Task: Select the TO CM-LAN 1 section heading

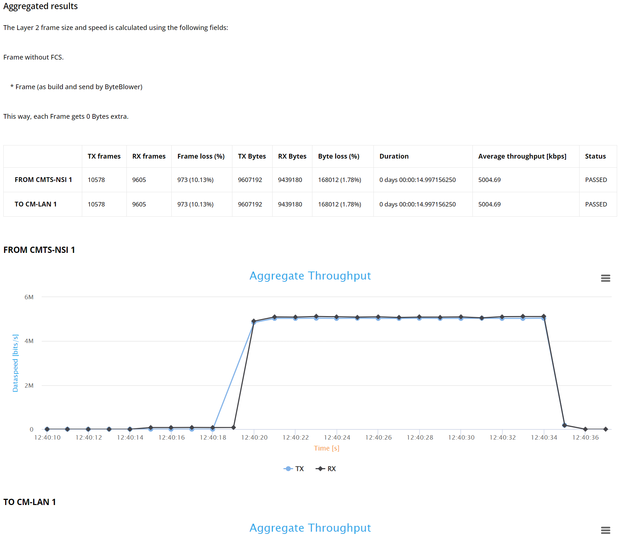Action: [x=30, y=502]
